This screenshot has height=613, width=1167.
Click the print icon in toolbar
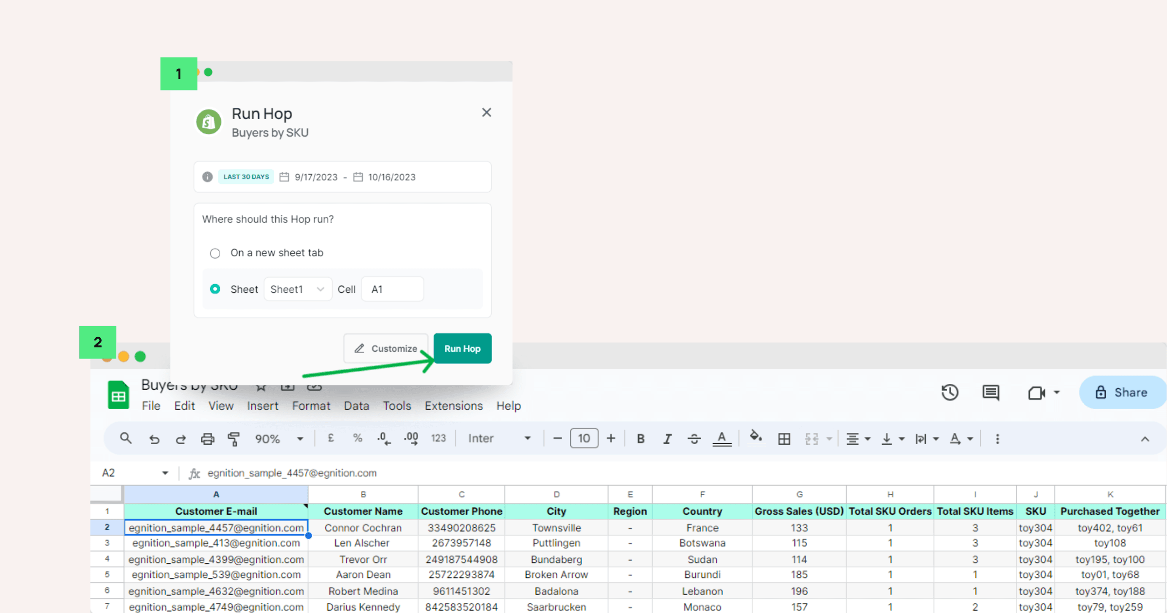(x=208, y=439)
